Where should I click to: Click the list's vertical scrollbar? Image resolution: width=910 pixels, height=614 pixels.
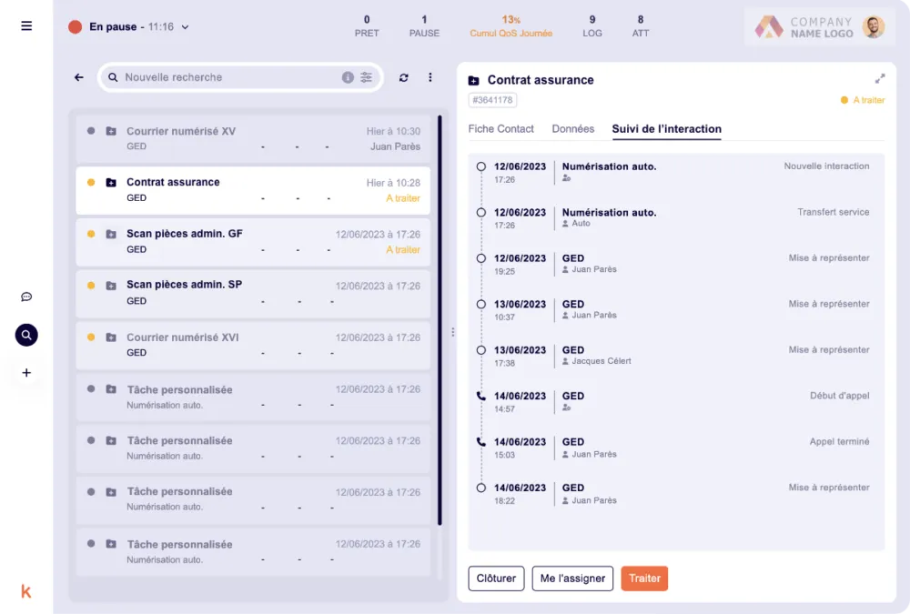440,318
